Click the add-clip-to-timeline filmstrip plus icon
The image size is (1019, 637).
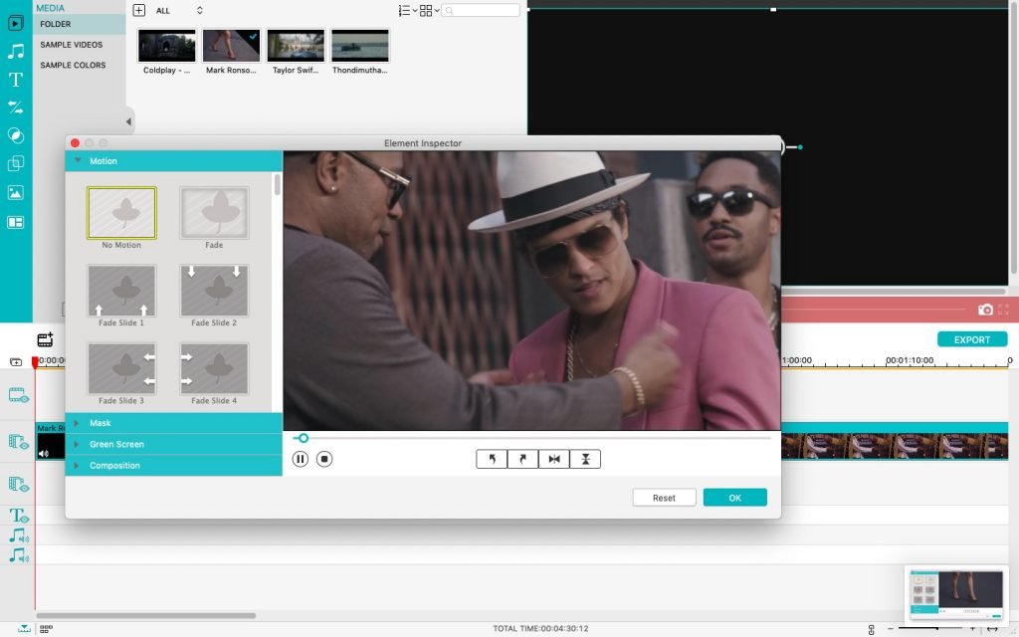pyautogui.click(x=46, y=338)
